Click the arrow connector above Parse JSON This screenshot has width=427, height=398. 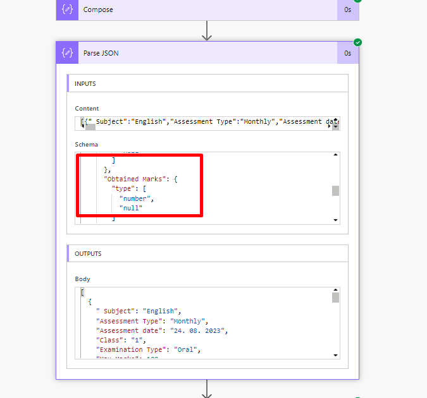pos(207,31)
